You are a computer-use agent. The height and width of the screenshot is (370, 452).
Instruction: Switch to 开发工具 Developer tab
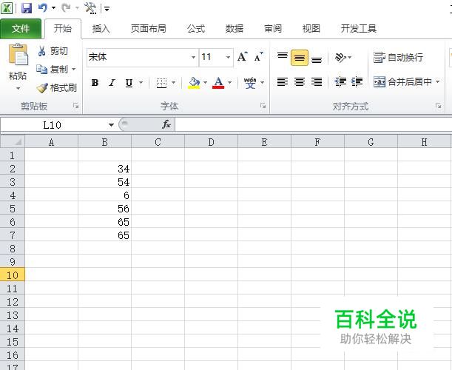359,29
